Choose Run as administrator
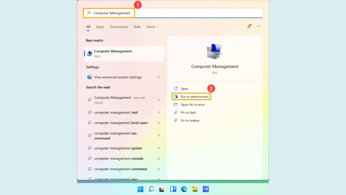The image size is (346, 195). (x=191, y=97)
